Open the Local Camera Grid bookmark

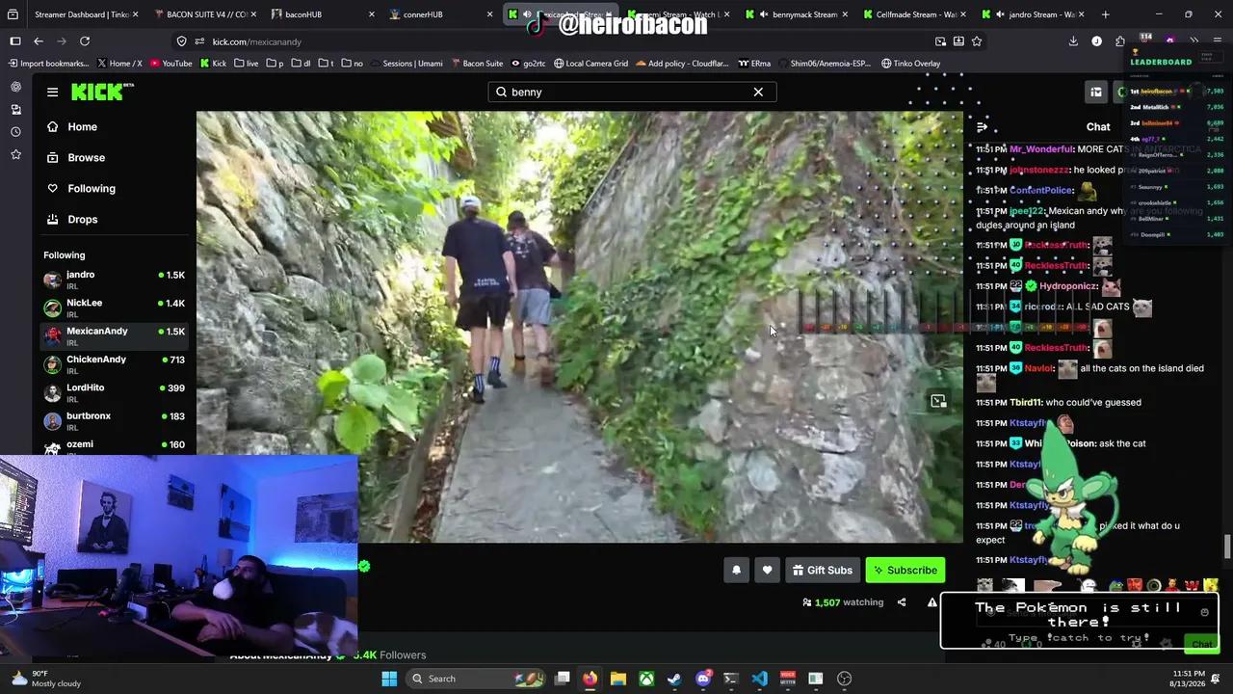coord(590,64)
